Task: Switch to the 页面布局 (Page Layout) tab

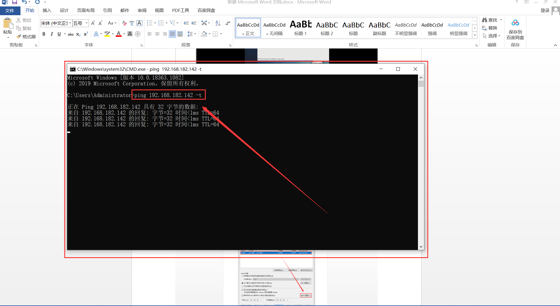Action: pos(86,11)
